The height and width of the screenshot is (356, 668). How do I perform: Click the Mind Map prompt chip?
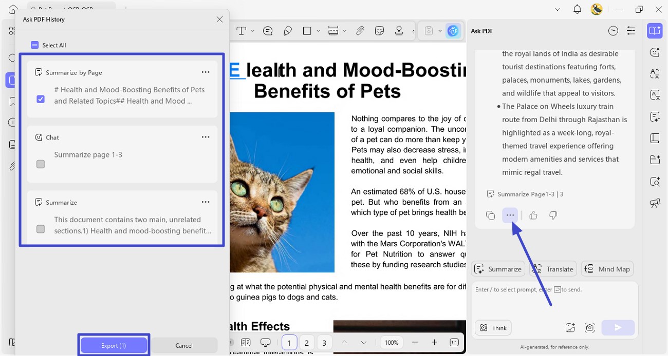click(x=607, y=269)
